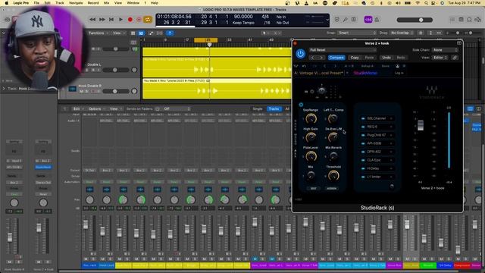Click the Waves logo icon in plugin toolbar
The image size is (485, 273).
[296, 66]
